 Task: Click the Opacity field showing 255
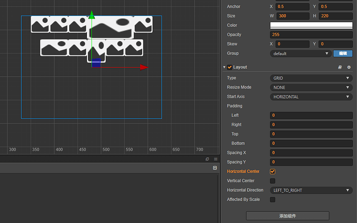(x=311, y=35)
